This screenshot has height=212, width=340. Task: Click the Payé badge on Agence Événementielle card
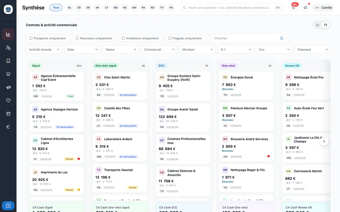[x=70, y=96]
